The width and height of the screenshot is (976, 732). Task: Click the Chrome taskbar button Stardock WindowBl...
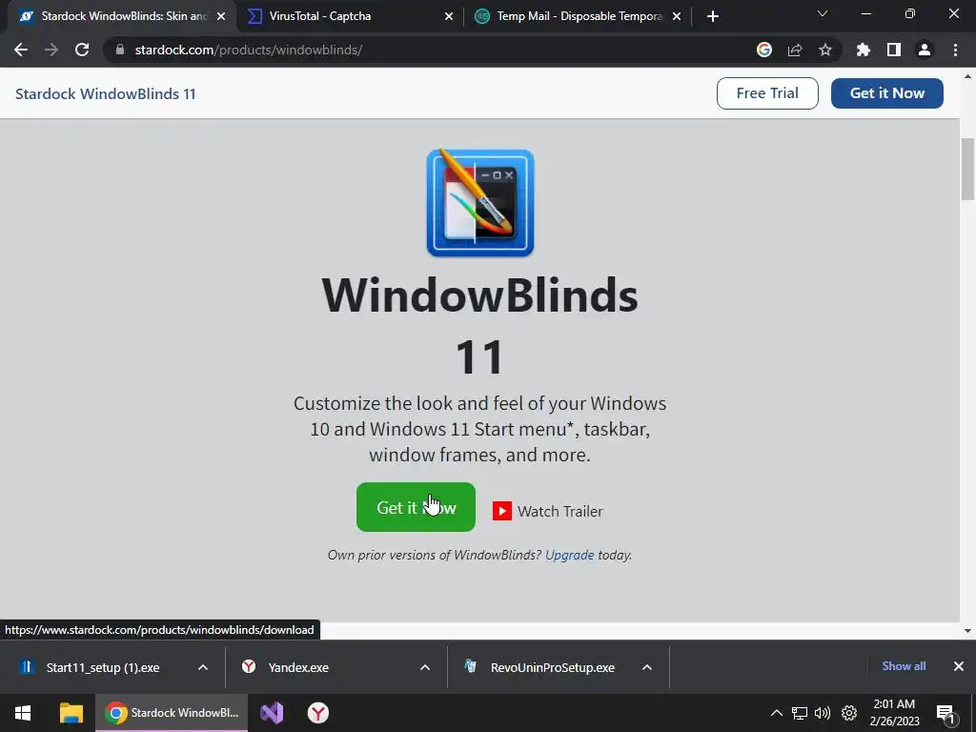tap(172, 713)
